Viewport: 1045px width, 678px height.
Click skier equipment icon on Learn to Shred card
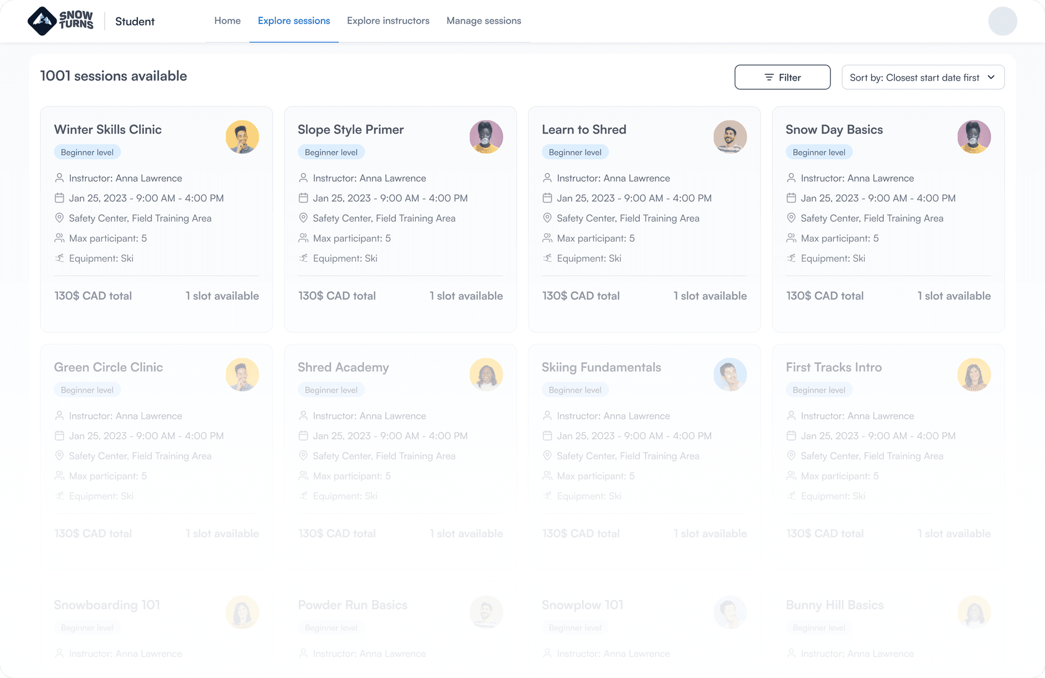click(x=547, y=258)
